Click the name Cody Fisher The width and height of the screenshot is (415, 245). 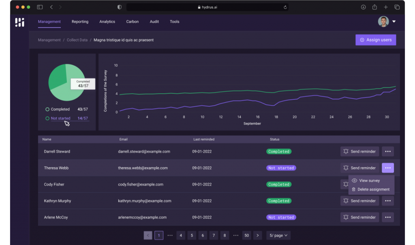coord(54,184)
